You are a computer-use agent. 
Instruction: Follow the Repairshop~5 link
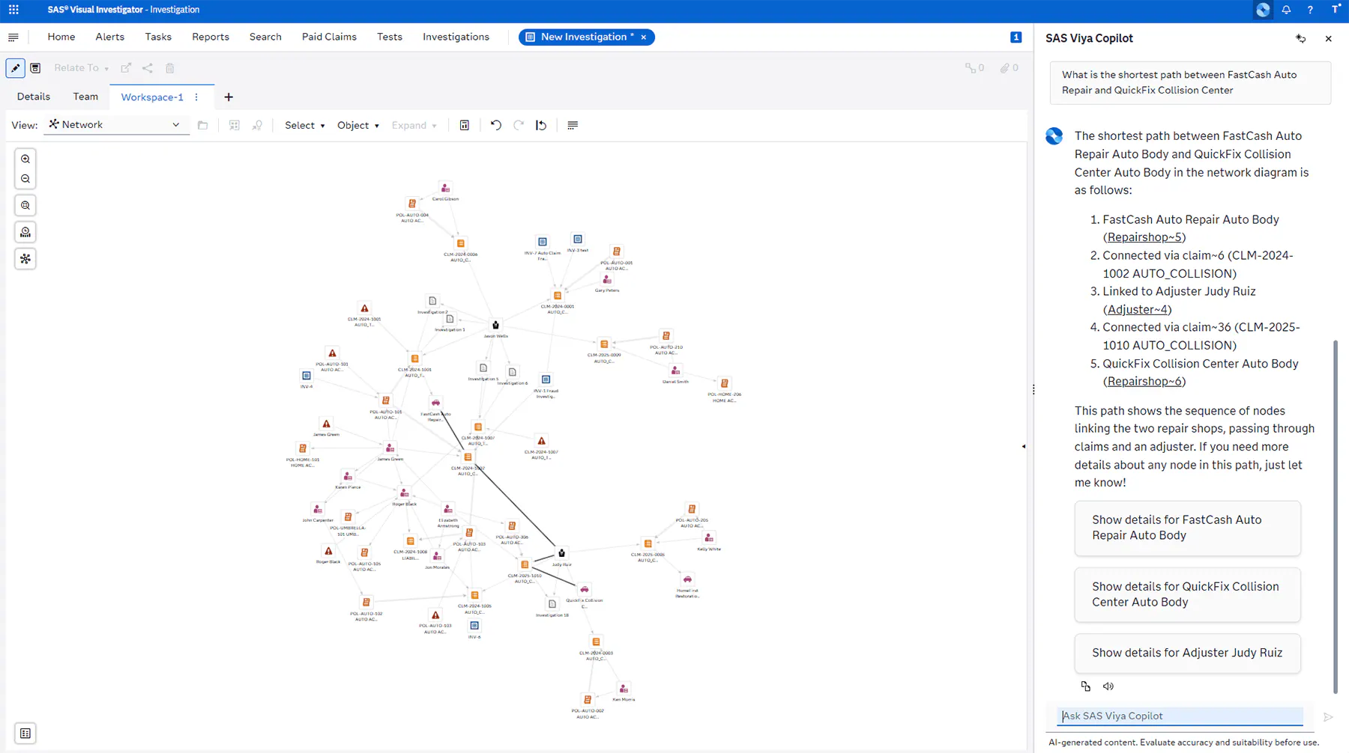pyautogui.click(x=1144, y=237)
